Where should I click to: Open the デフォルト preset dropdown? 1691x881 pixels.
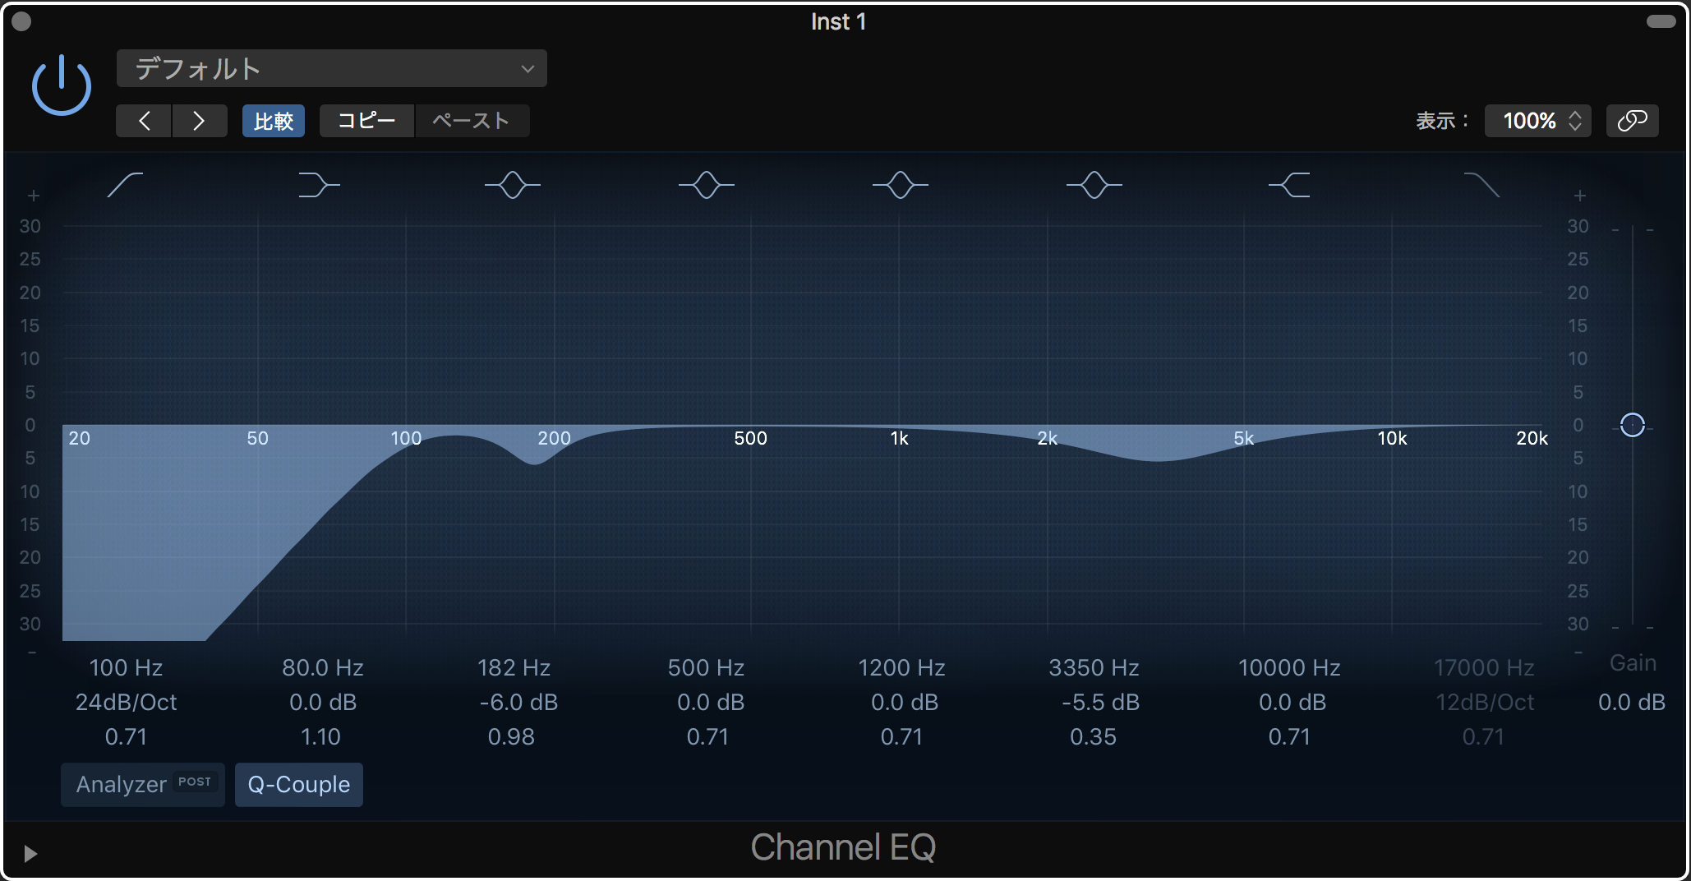[x=331, y=68]
